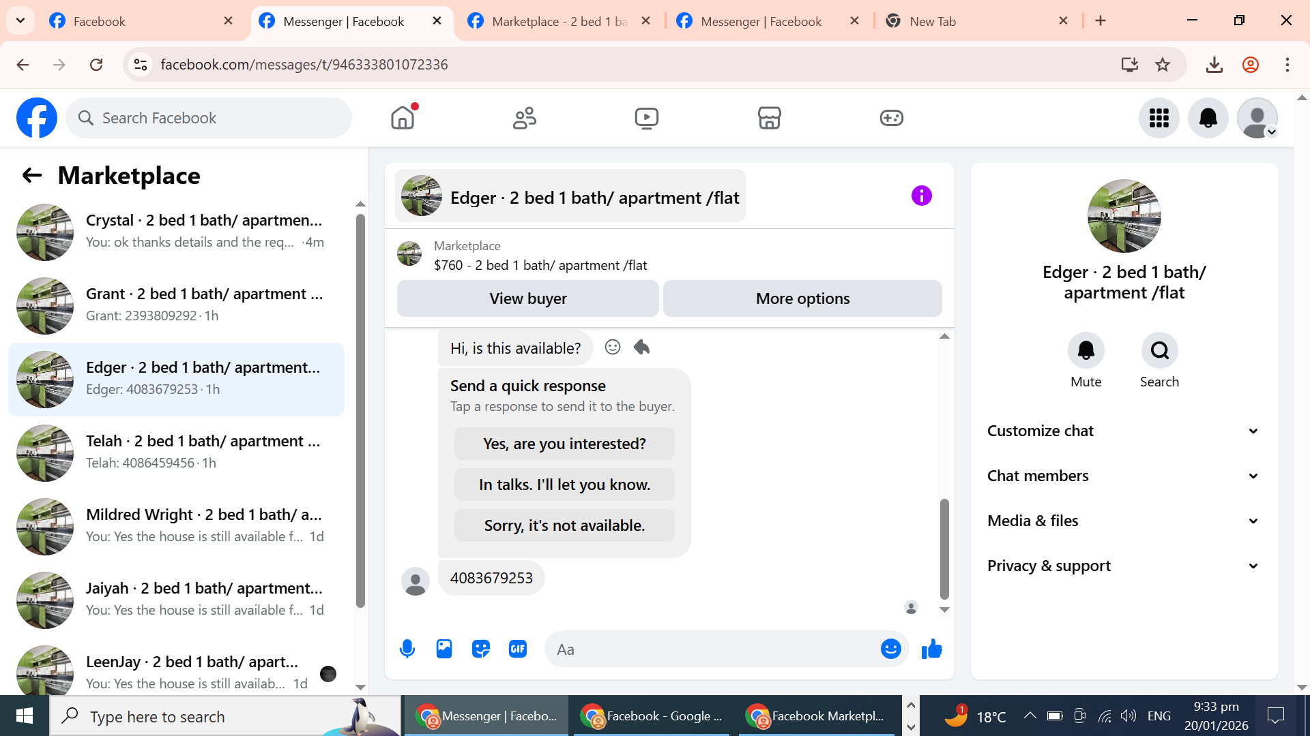Open the $760 Marketplace listing link
Viewport: 1310px width, 736px height.
click(540, 265)
